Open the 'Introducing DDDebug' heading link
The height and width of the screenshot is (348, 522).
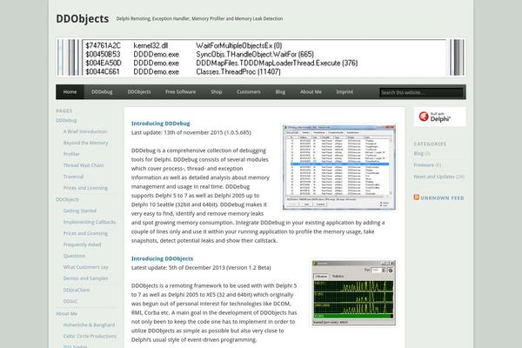pos(160,124)
